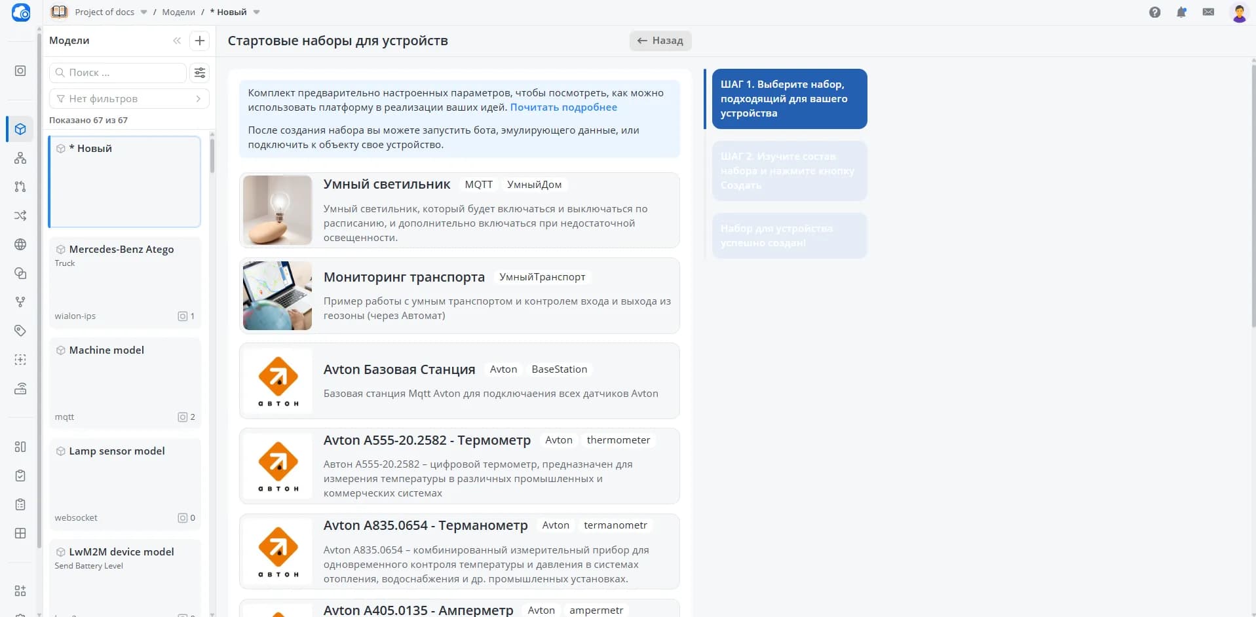Click the thermometer tag
Image resolution: width=1256 pixels, height=617 pixels.
(618, 440)
